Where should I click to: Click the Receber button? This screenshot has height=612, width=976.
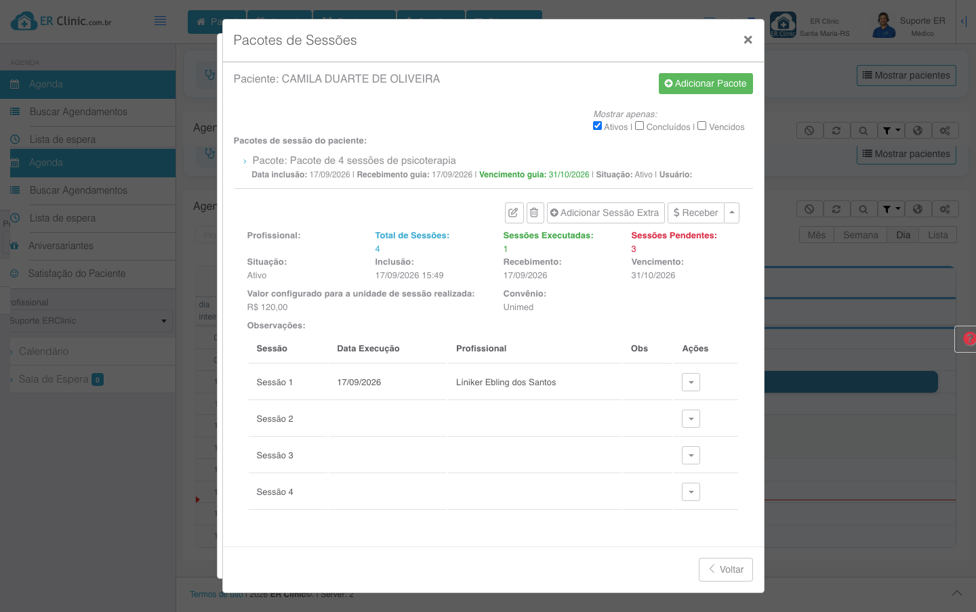[696, 213]
